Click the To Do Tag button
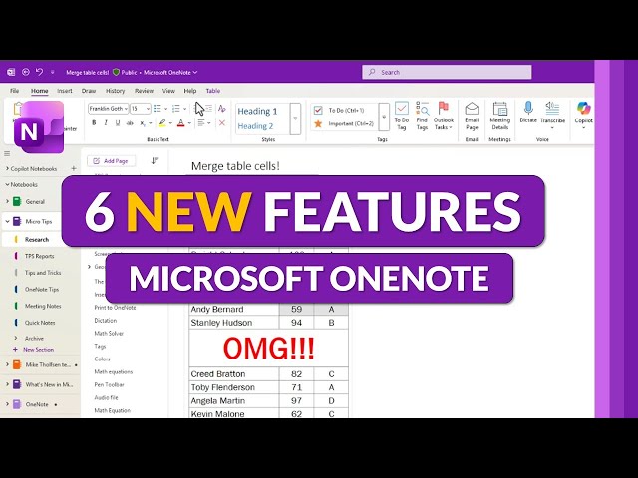The height and width of the screenshot is (478, 638). [x=401, y=116]
